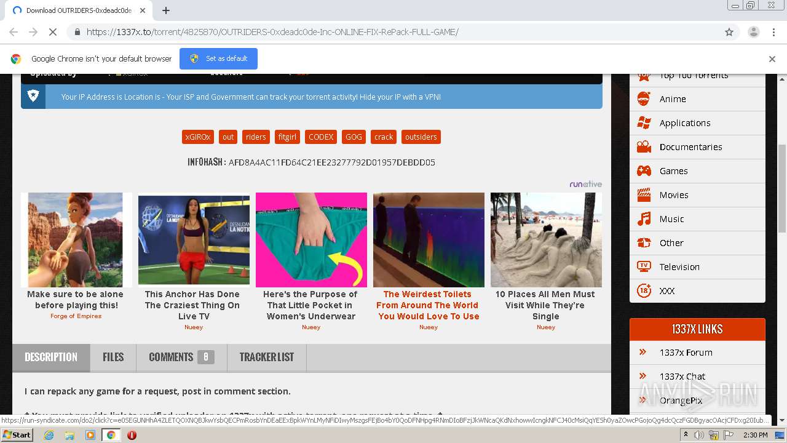The width and height of the screenshot is (787, 443).
Task: Open a new tab with the plus icon
Action: (166, 10)
